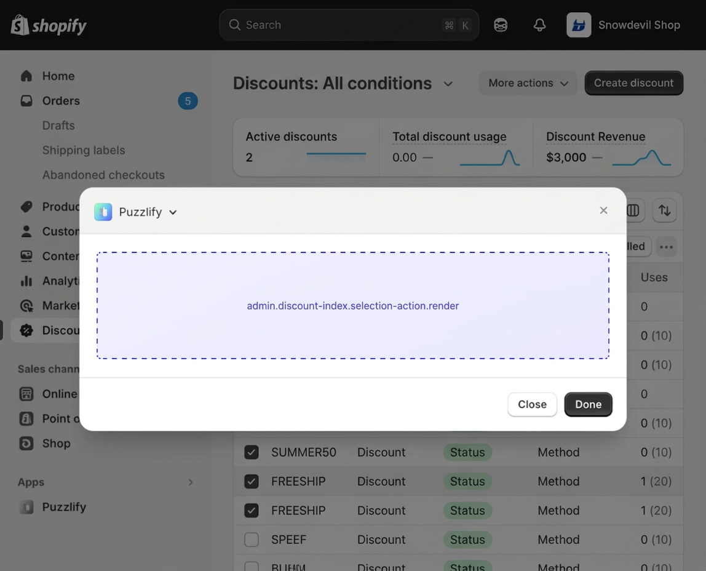Viewport: 706px width, 571px height.
Task: Click inside the Search field
Action: coord(349,25)
